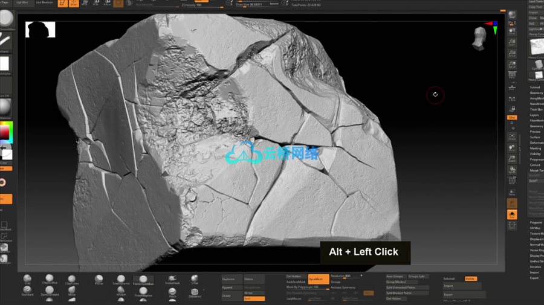Toggle the DynaMesh button
Viewport: 544px width, 305px height.
[318, 279]
